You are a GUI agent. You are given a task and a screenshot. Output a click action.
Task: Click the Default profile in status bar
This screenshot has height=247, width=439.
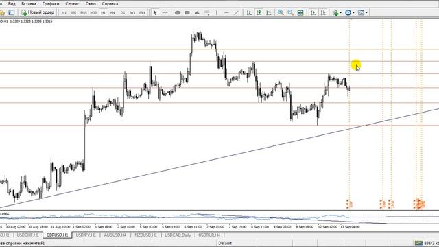point(225,243)
